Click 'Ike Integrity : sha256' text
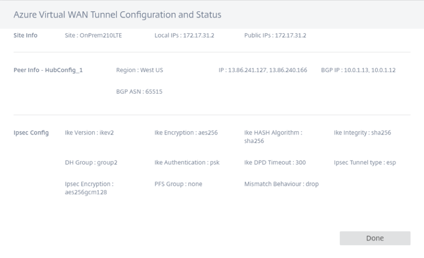424x258 pixels. coord(362,133)
